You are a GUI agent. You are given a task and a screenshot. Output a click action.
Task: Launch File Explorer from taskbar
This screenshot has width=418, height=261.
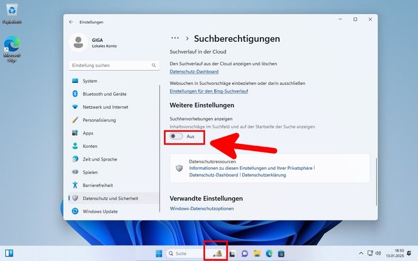[257, 253]
